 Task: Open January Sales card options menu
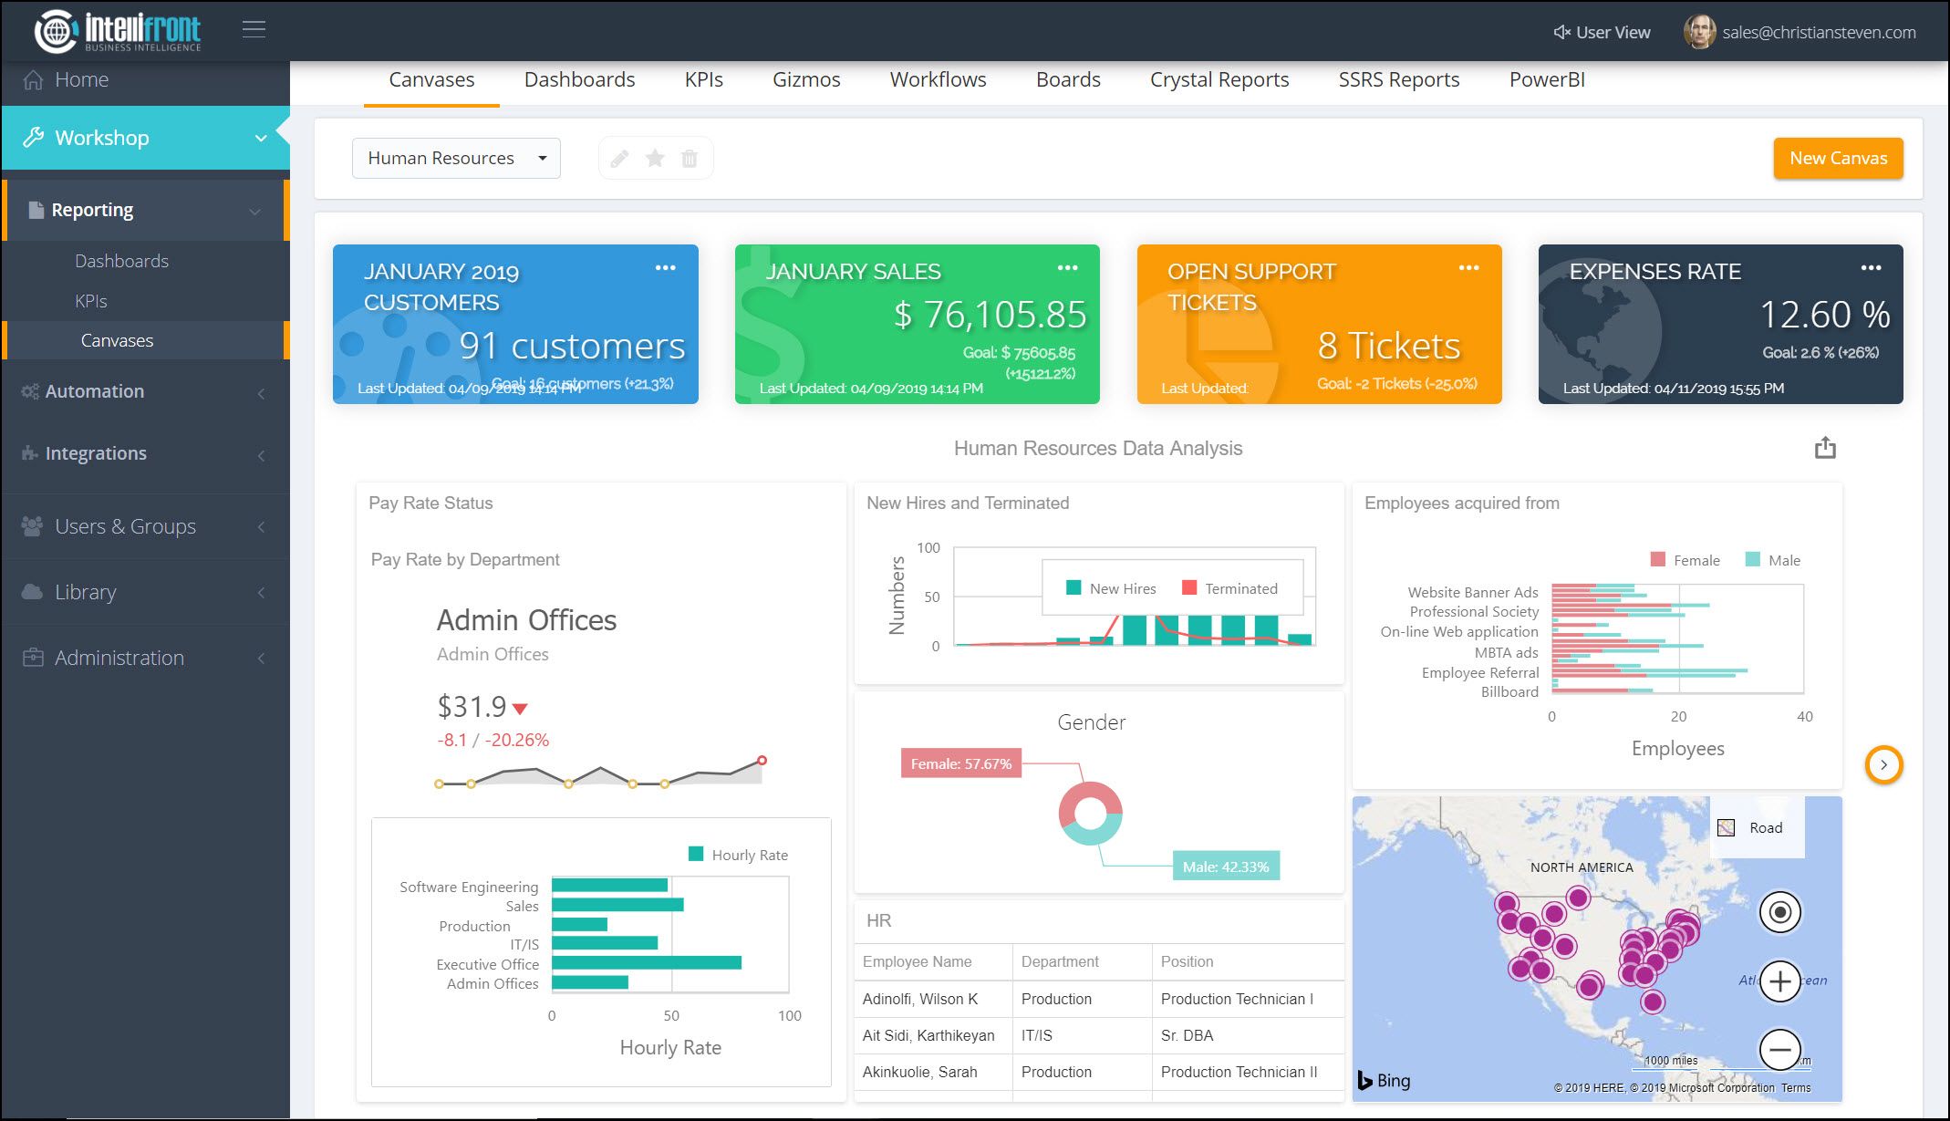pyautogui.click(x=1067, y=268)
